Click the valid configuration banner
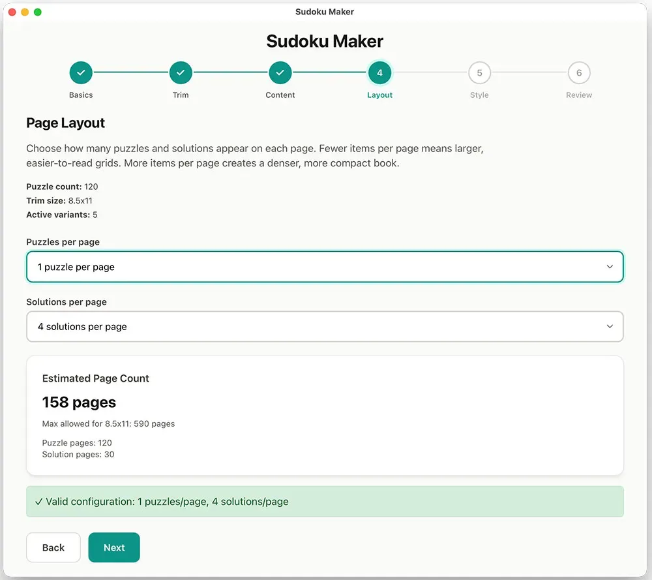This screenshot has width=652, height=580. point(325,501)
